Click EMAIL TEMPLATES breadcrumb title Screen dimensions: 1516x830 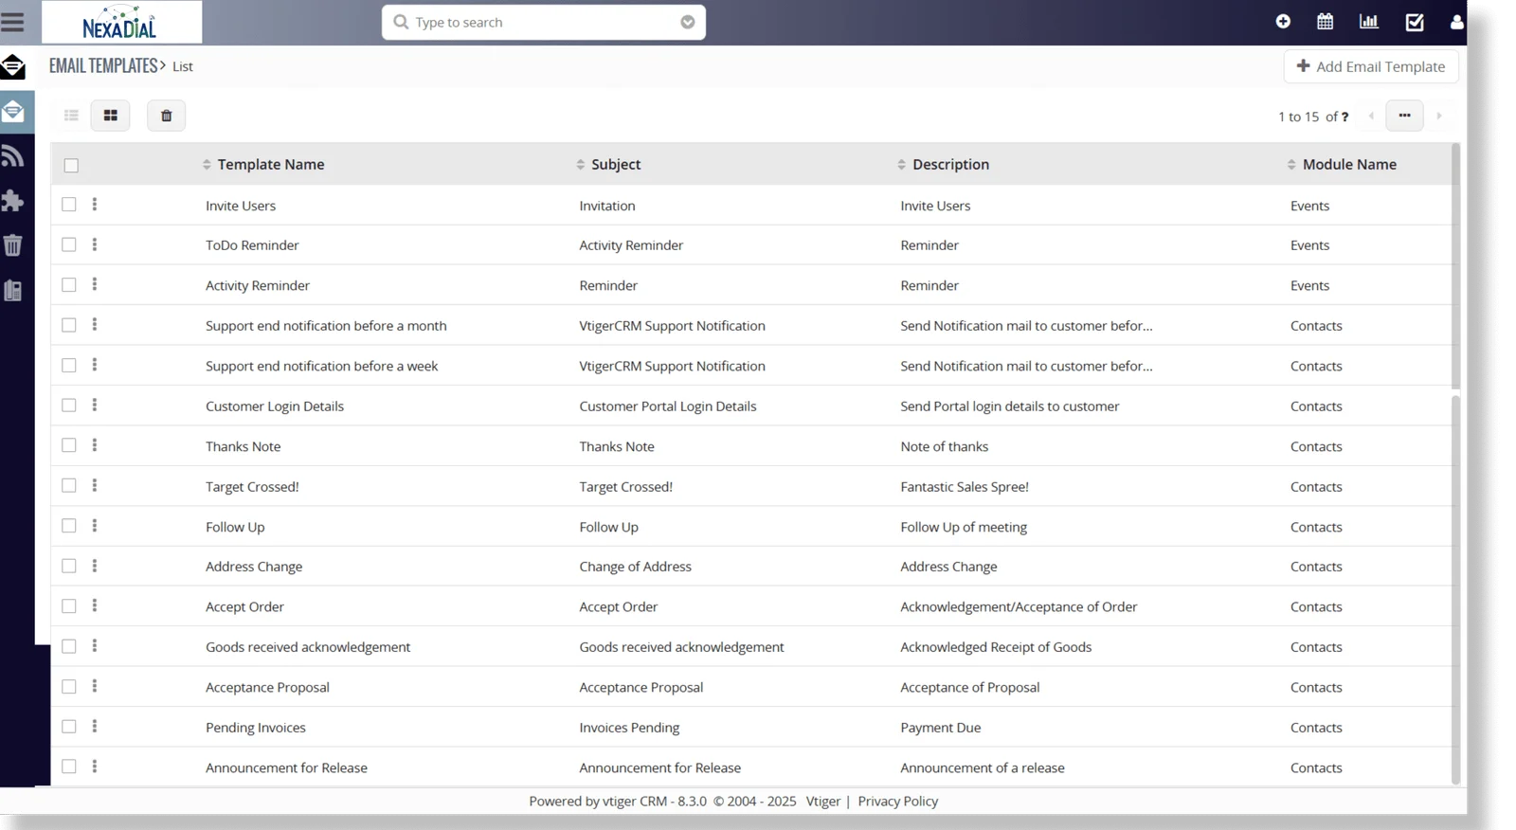click(103, 65)
